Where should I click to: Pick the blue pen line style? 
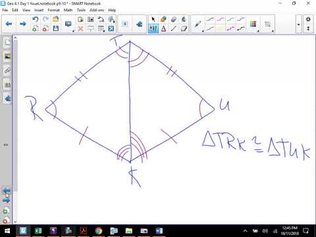pyautogui.click(x=241, y=19)
